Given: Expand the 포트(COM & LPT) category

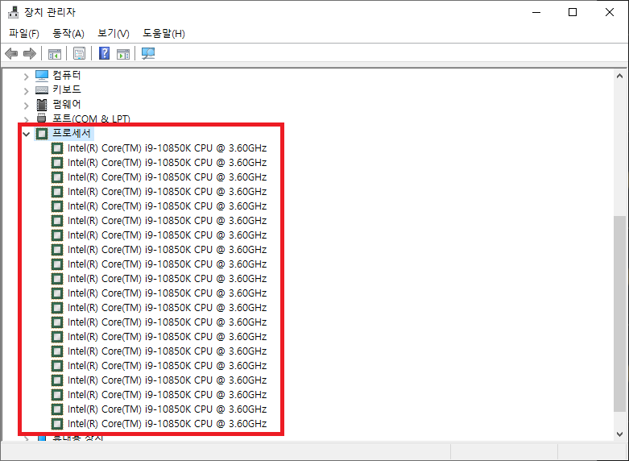Looking at the screenshot, I should (x=26, y=119).
